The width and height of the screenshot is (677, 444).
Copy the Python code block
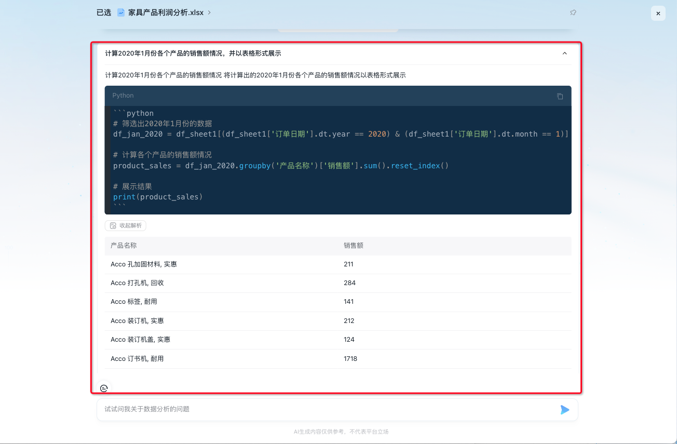(x=560, y=96)
